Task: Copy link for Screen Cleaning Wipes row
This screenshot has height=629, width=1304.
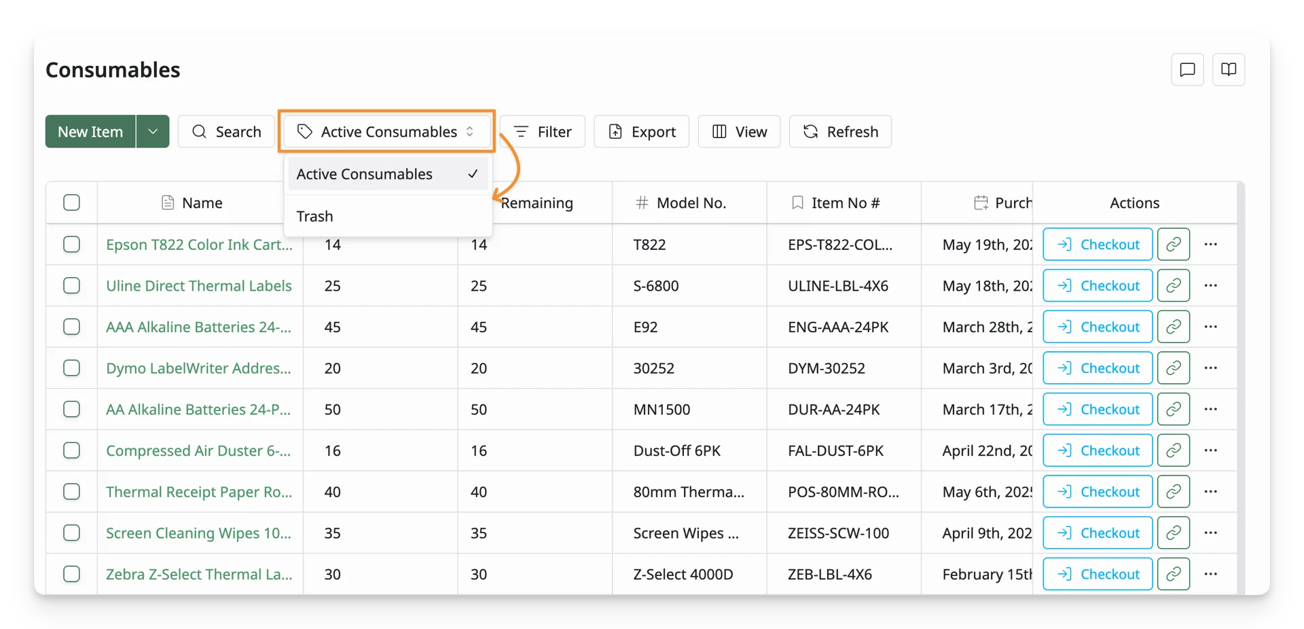Action: pos(1173,533)
